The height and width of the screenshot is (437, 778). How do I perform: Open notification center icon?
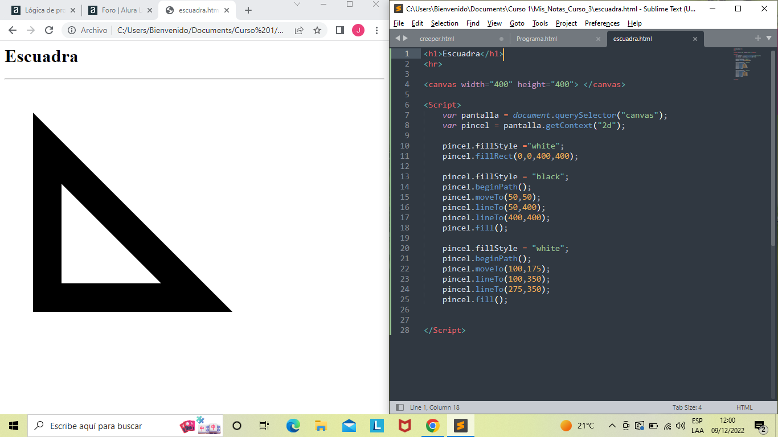coord(760,426)
